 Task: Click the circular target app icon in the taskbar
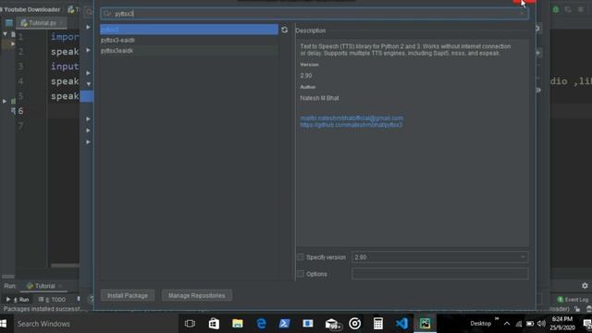[x=354, y=324]
